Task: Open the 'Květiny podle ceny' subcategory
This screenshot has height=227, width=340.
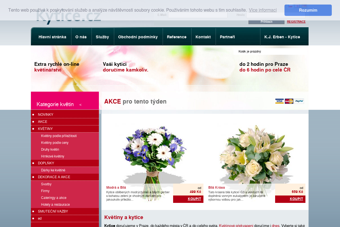Action: pyautogui.click(x=54, y=143)
